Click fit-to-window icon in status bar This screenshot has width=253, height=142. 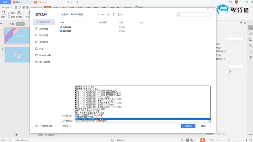(250, 140)
